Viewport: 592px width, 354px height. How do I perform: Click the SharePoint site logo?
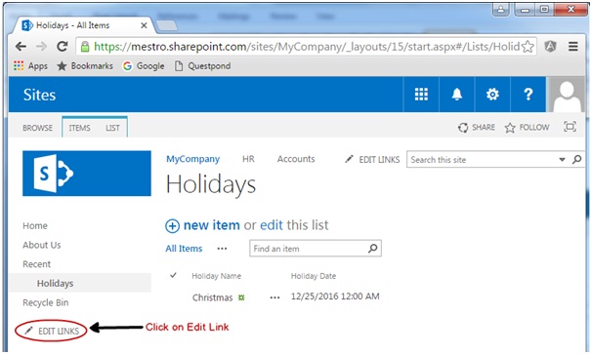pos(87,174)
